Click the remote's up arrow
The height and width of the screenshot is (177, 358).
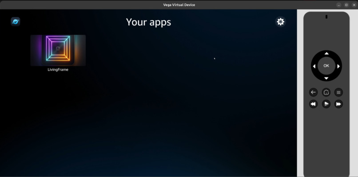[x=326, y=53]
